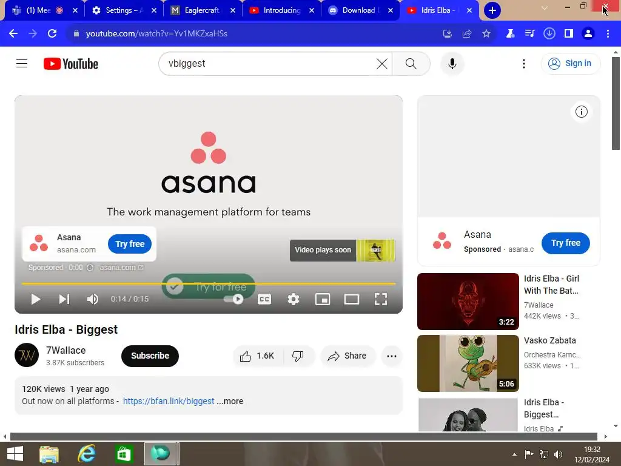Toggle autoplay switch in player
This screenshot has width=621, height=466.
click(x=234, y=299)
